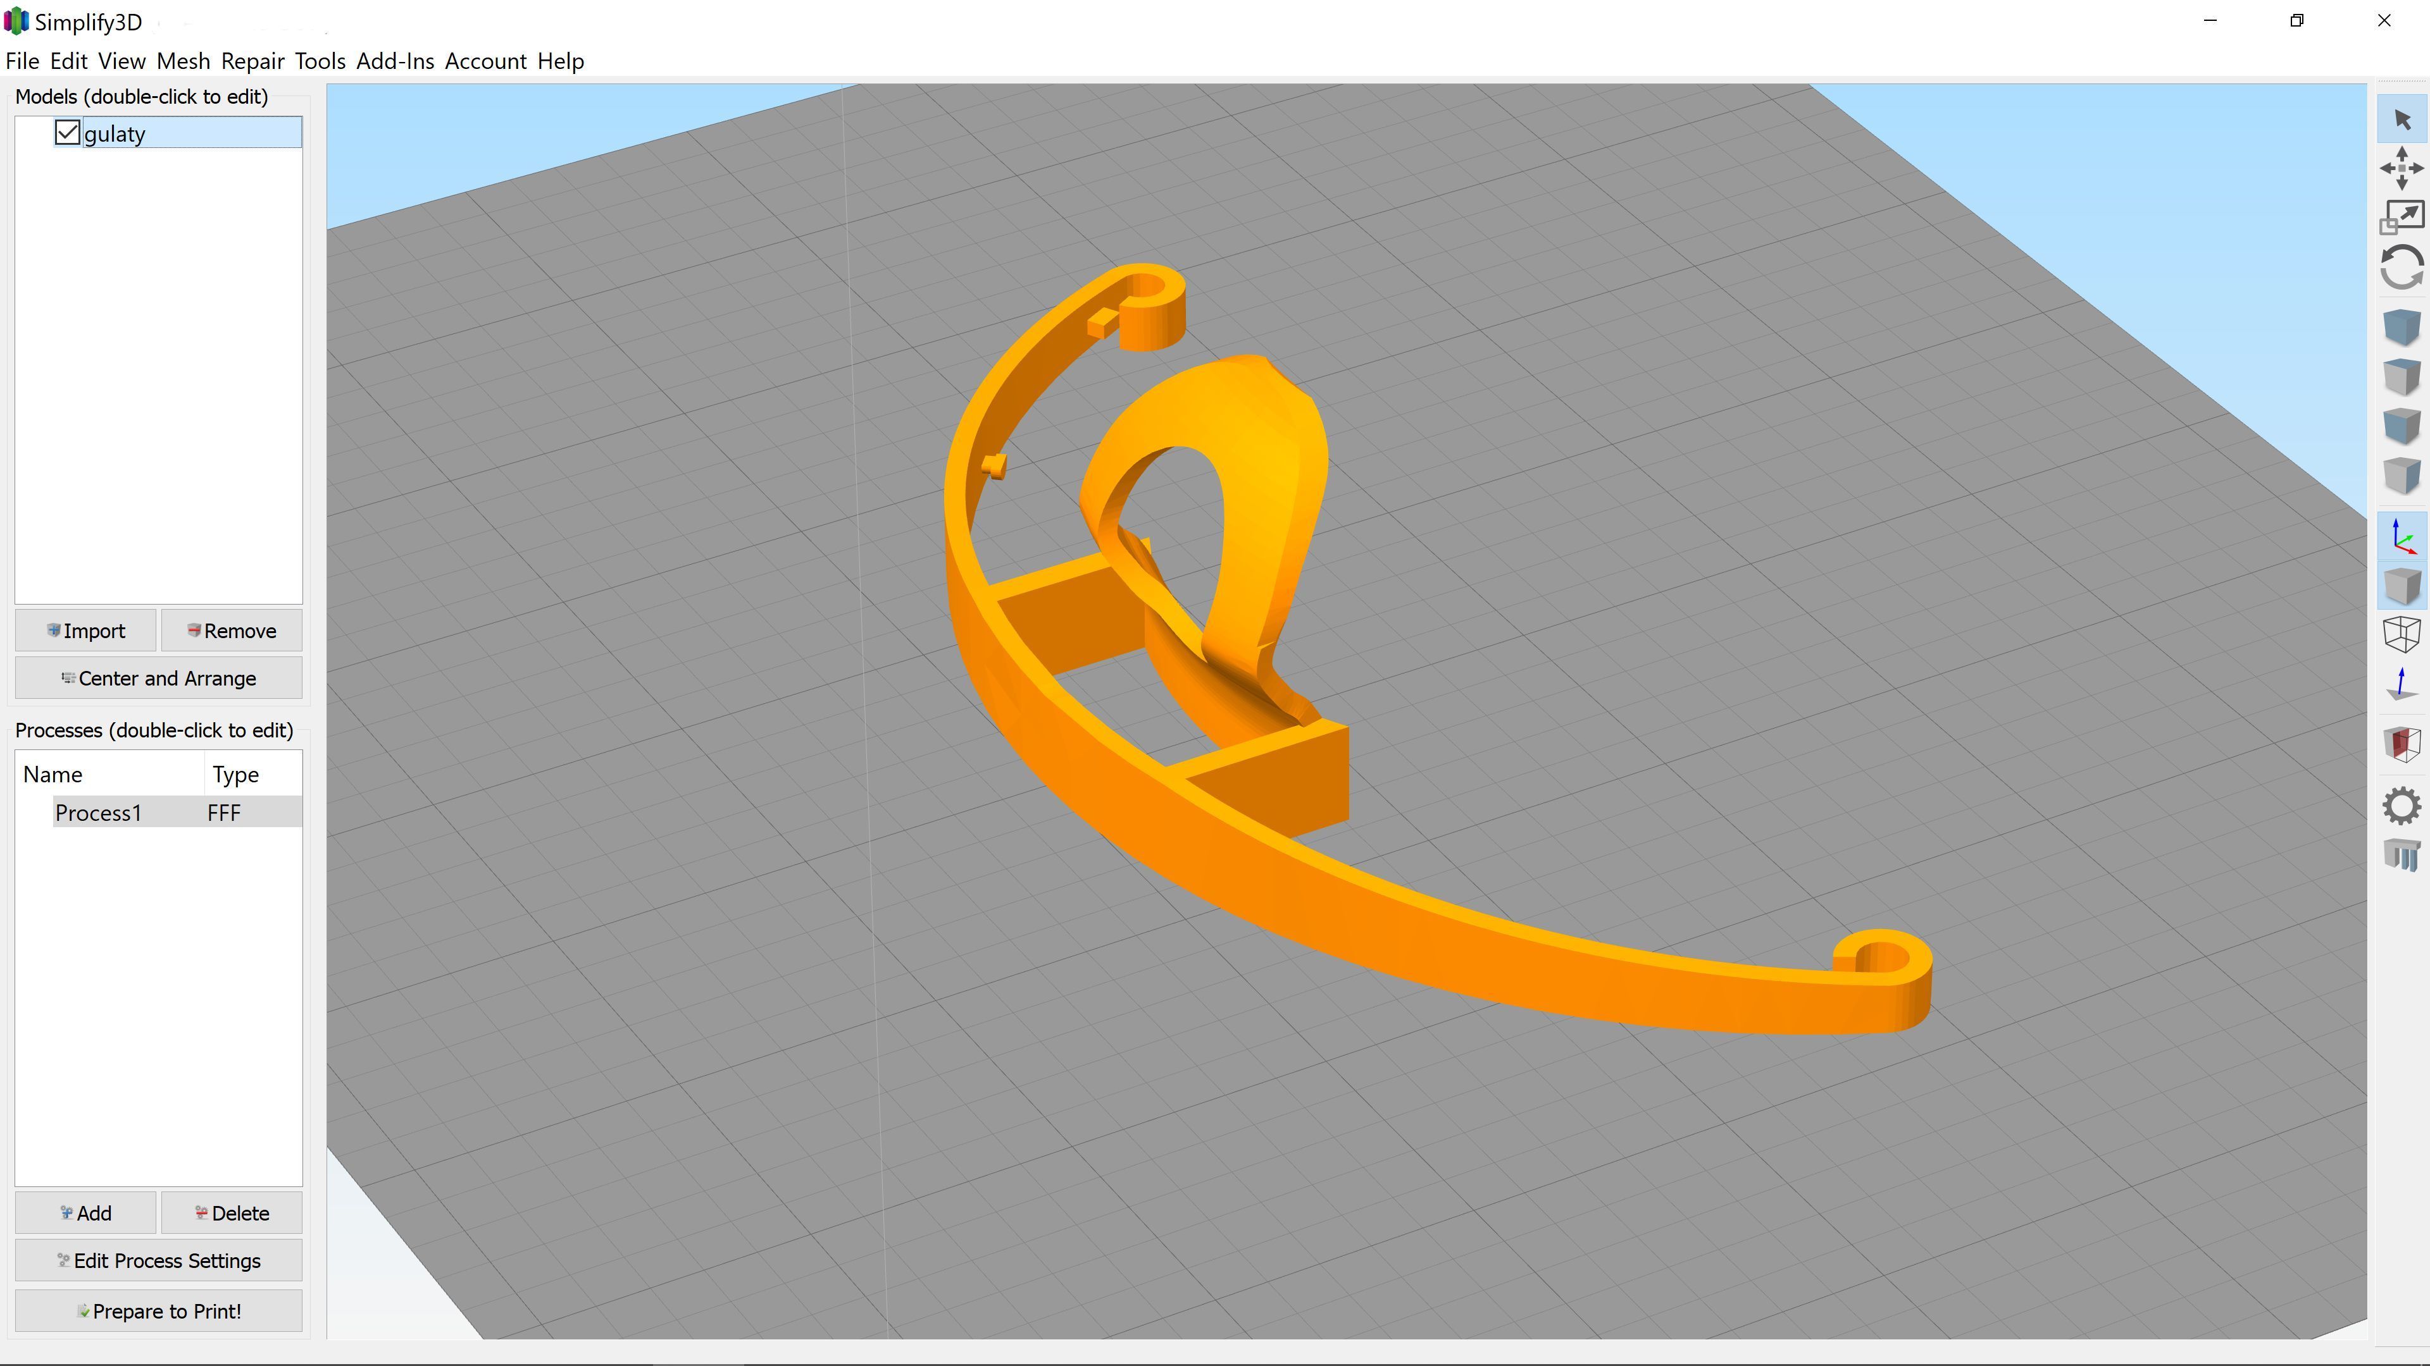This screenshot has width=2430, height=1366.
Task: Switch to the default isometric view cube
Action: 2402,327
